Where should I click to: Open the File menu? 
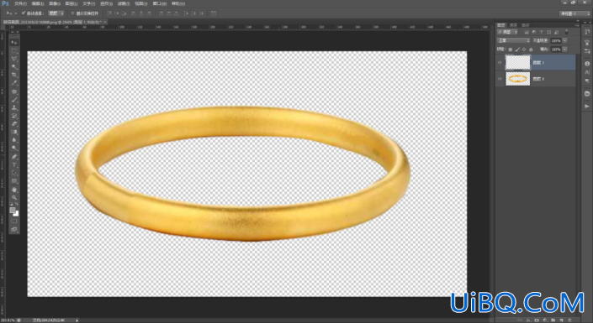tap(20, 3)
